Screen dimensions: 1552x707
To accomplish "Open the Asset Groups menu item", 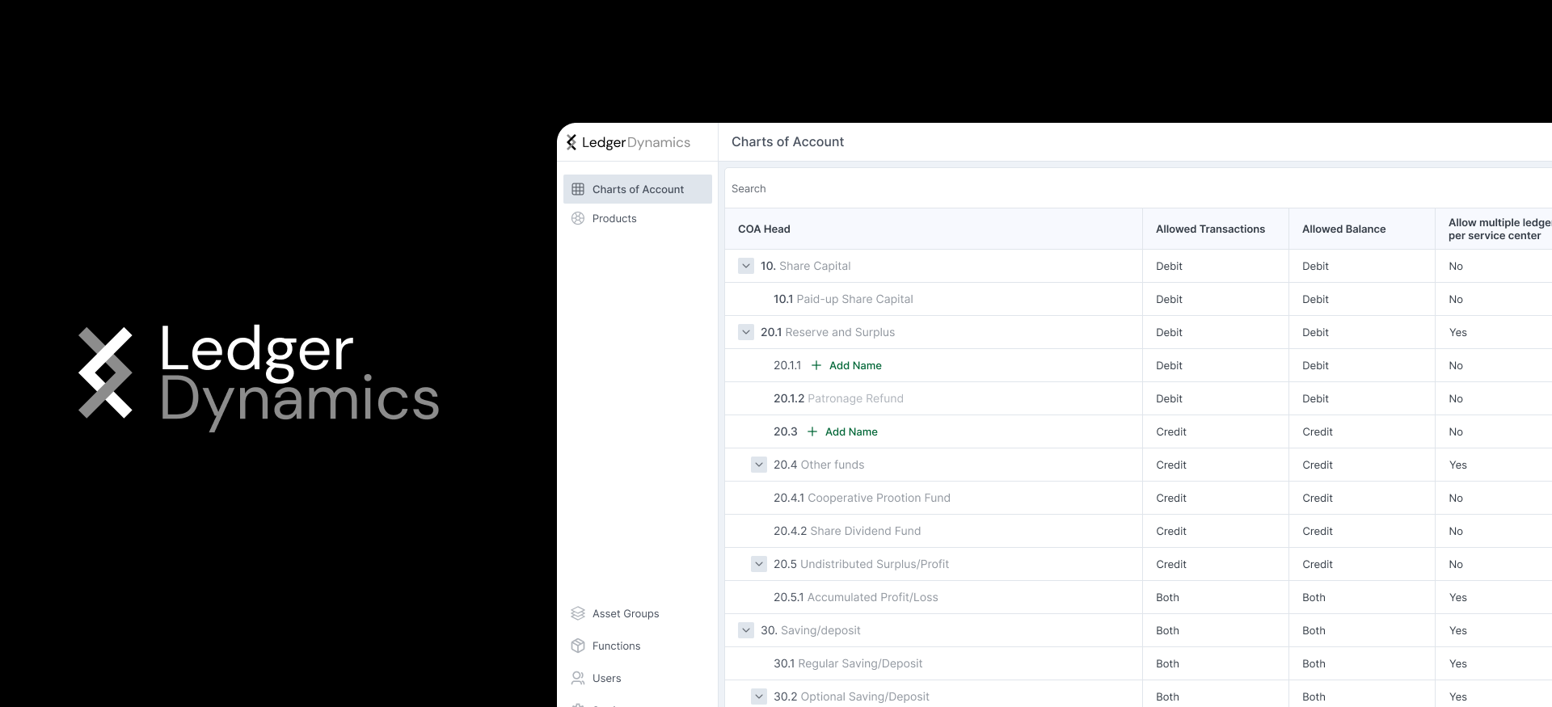I will 626,613.
